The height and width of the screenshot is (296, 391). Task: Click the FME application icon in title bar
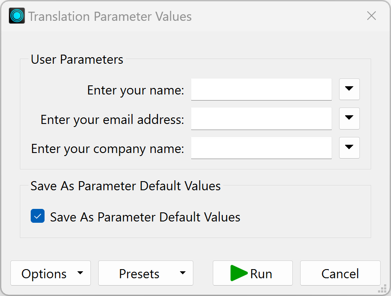pos(17,16)
